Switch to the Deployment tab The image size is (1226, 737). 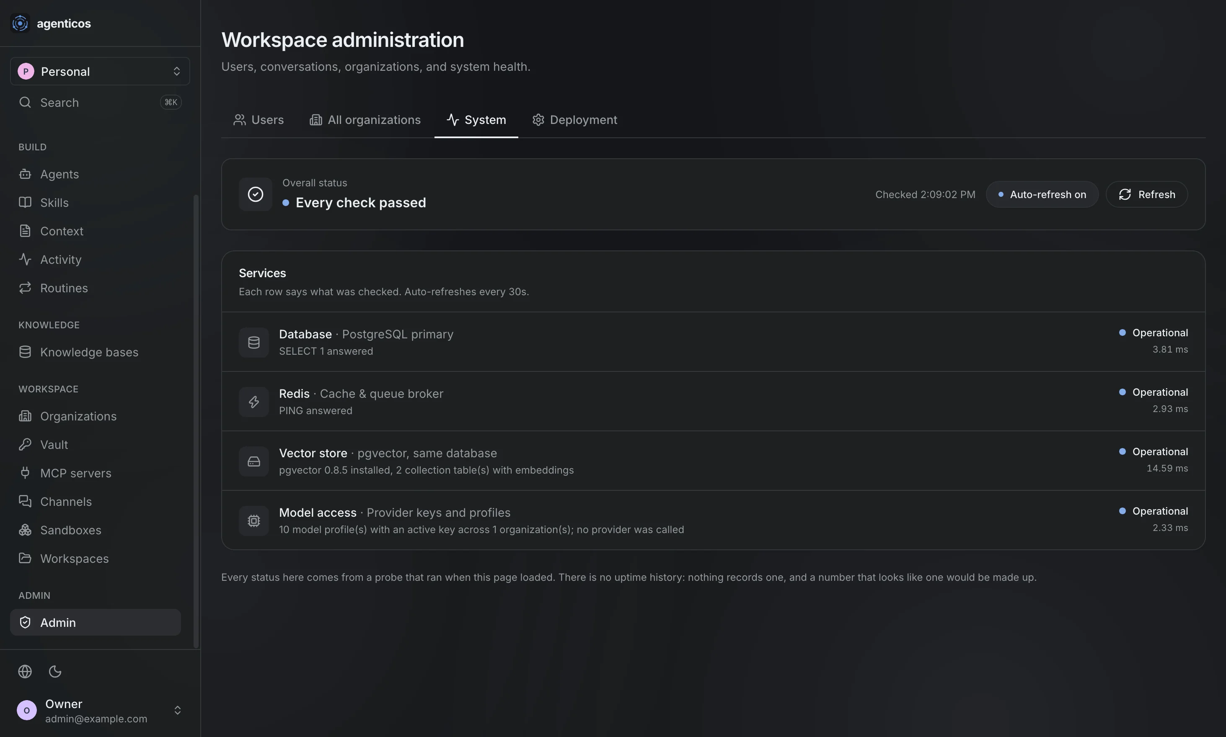tap(575, 120)
